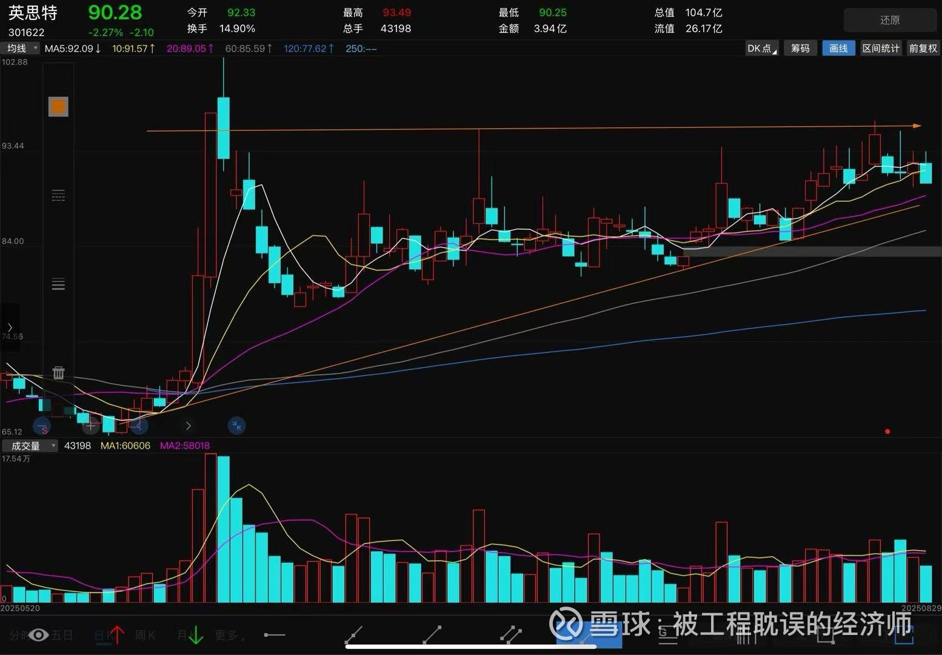Click the MA5:92.09 label
The image size is (942, 655).
[x=73, y=49]
